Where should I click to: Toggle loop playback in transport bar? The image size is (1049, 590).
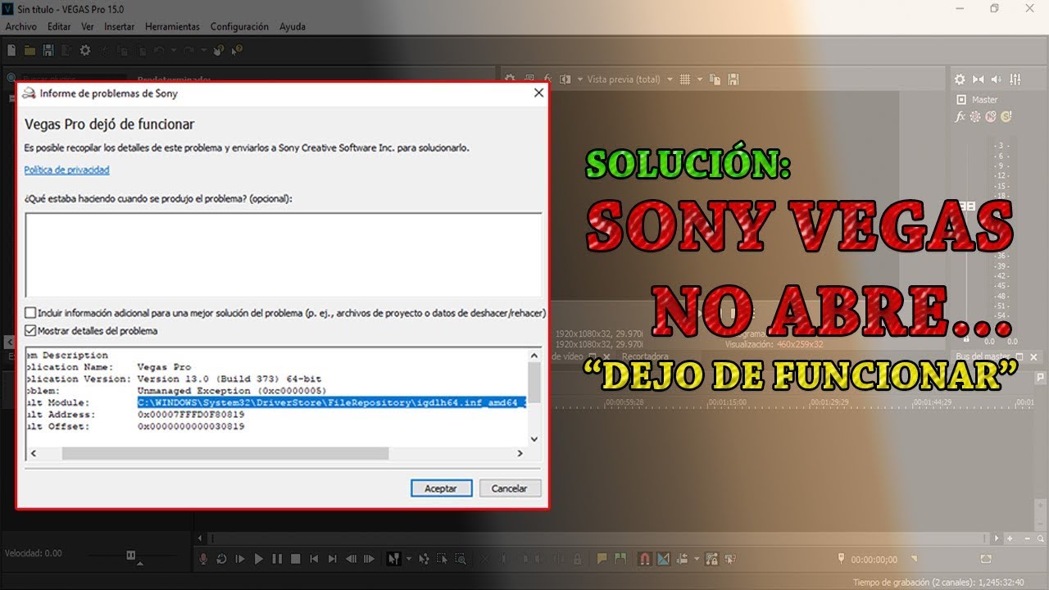coord(222,559)
